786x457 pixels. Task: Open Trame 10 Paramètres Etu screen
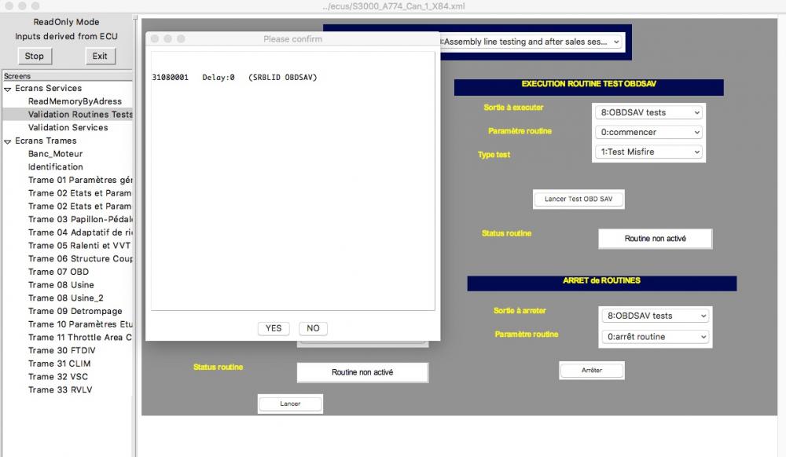point(80,324)
